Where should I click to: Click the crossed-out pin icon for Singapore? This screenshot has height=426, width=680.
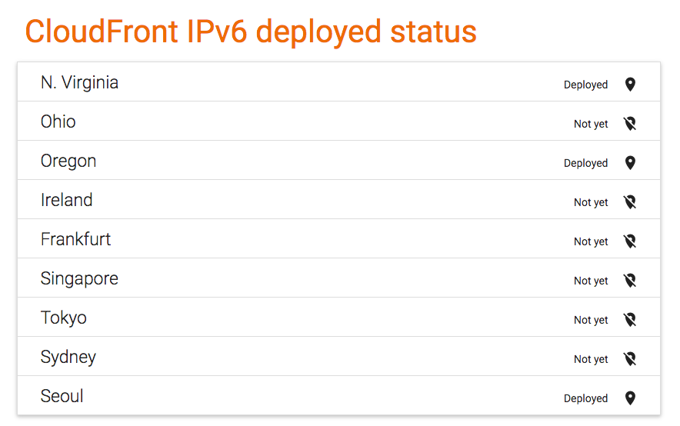coord(630,281)
